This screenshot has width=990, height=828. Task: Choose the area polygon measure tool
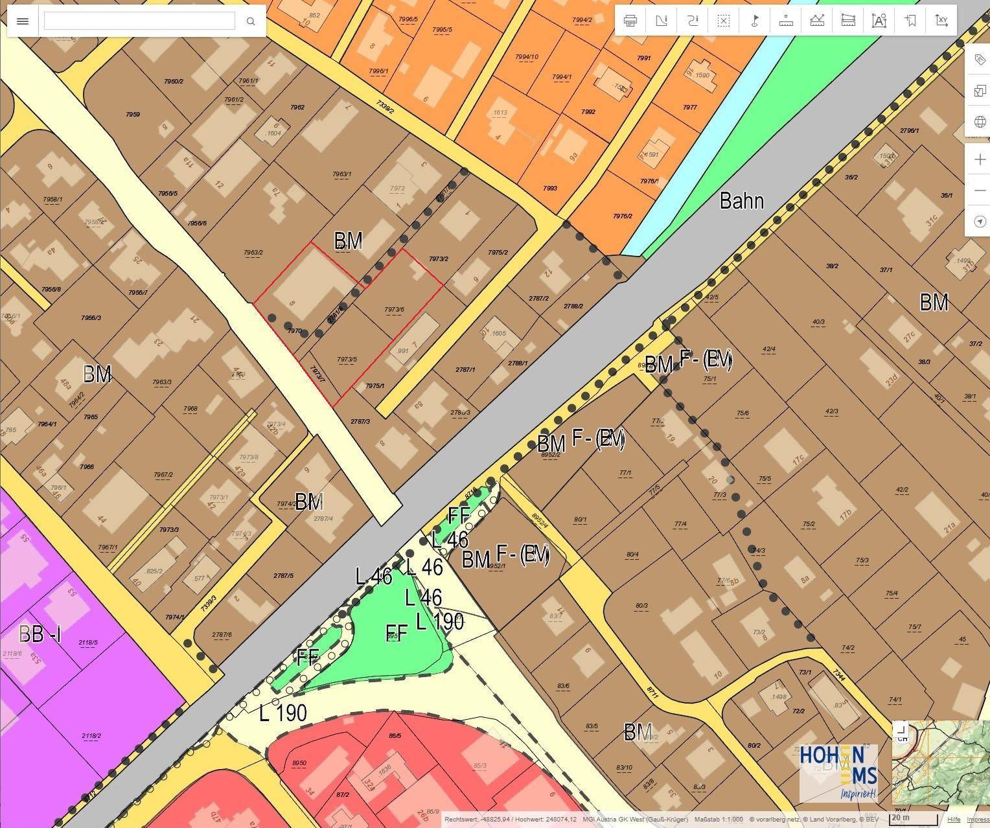pos(848,21)
